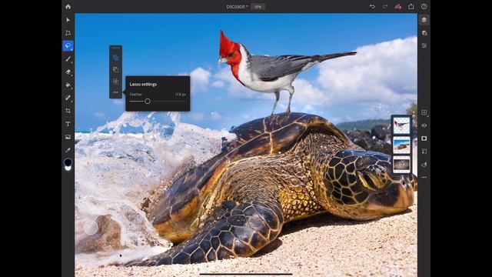Choose Add to selection mode
492x277 pixels.
(116, 58)
